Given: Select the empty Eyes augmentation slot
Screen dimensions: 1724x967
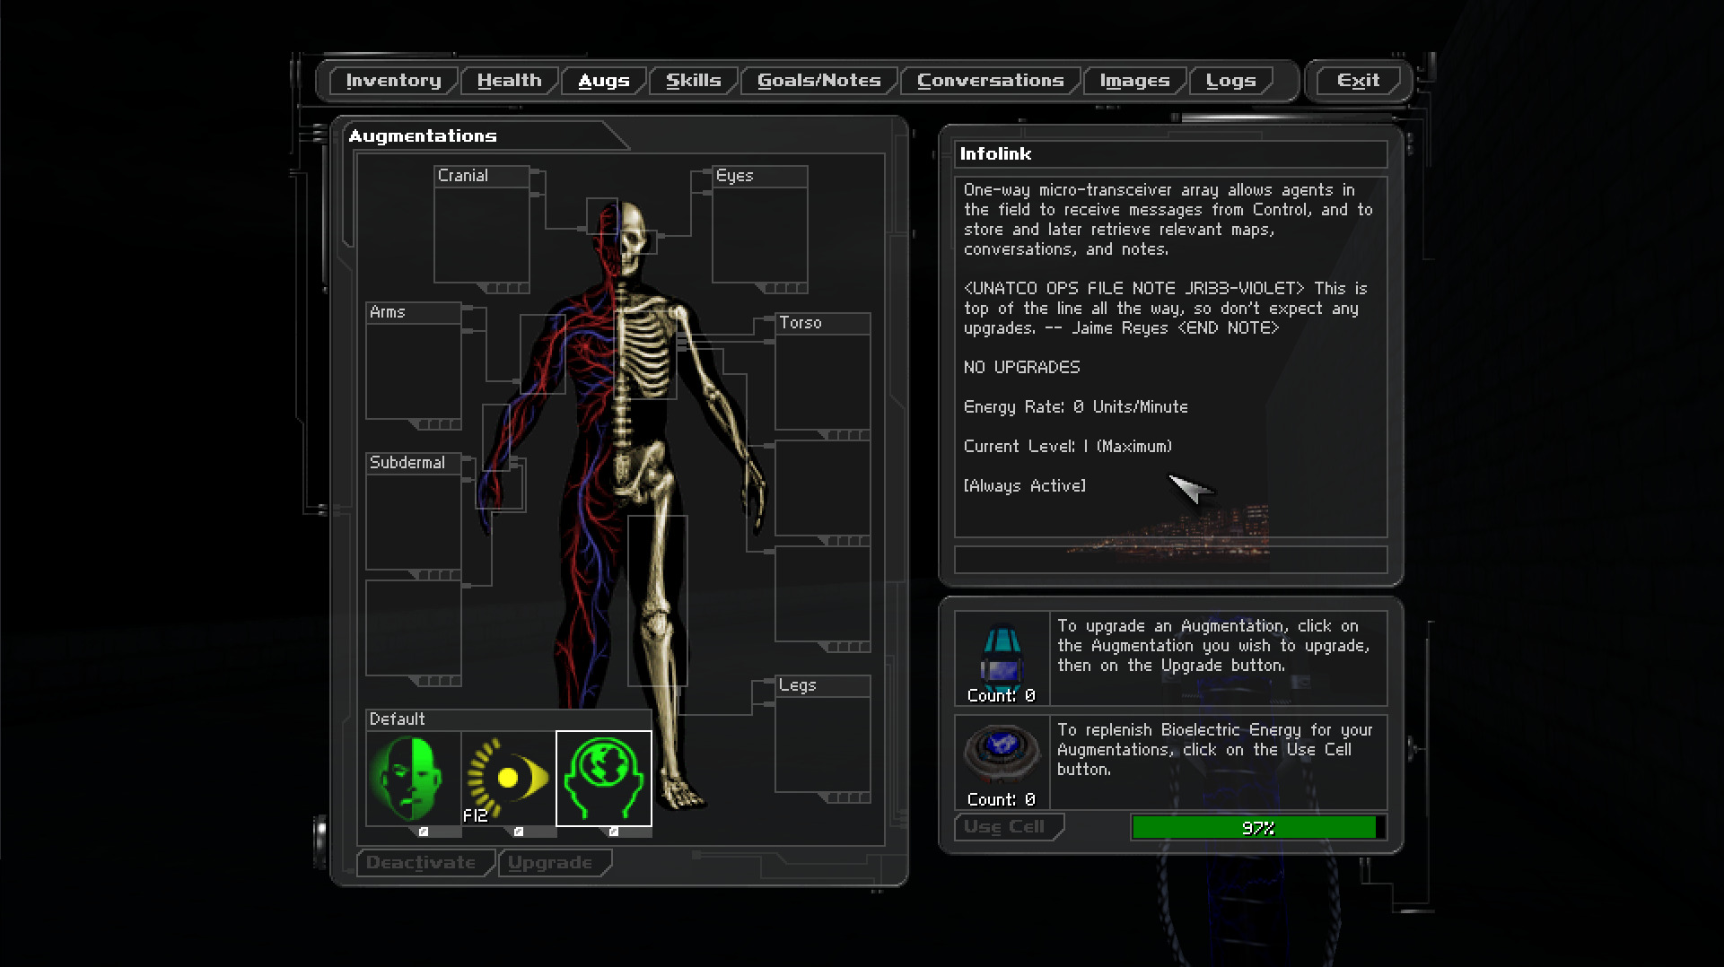Looking at the screenshot, I should click(x=759, y=235).
